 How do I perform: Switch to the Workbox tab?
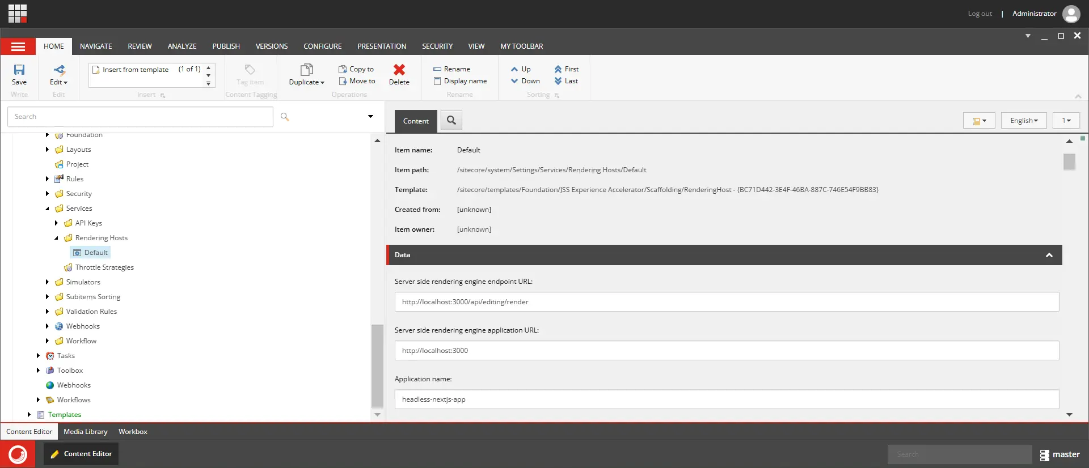point(133,432)
